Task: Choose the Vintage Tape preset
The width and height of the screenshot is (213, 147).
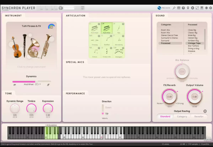Action: click(x=194, y=43)
